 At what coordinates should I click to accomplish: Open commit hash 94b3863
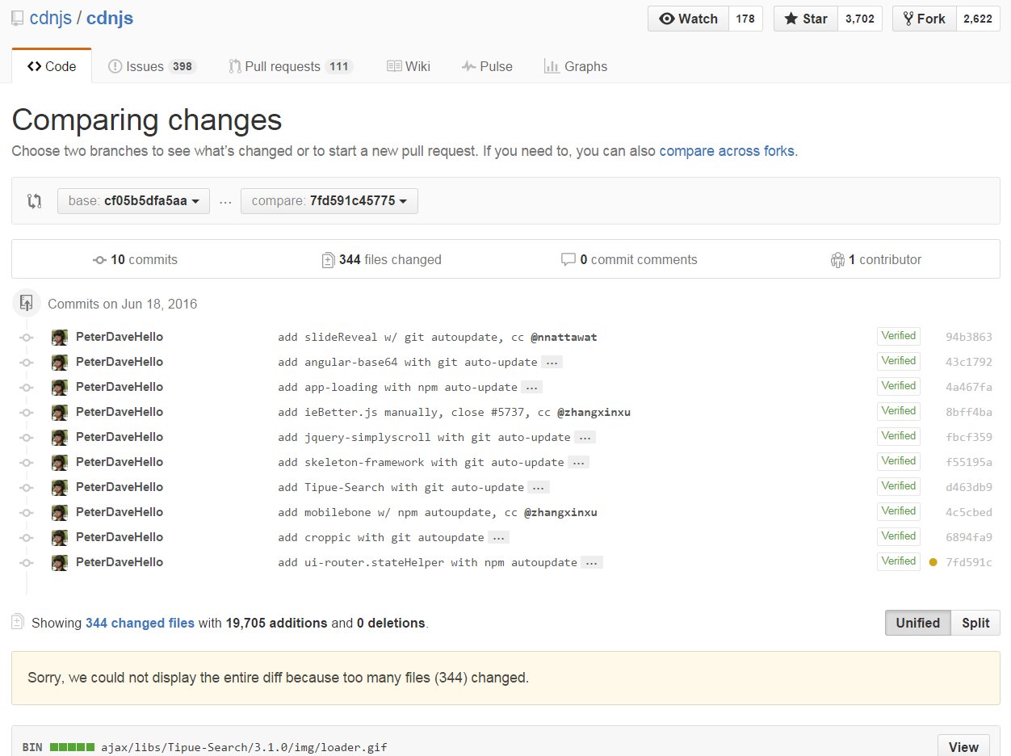click(969, 337)
